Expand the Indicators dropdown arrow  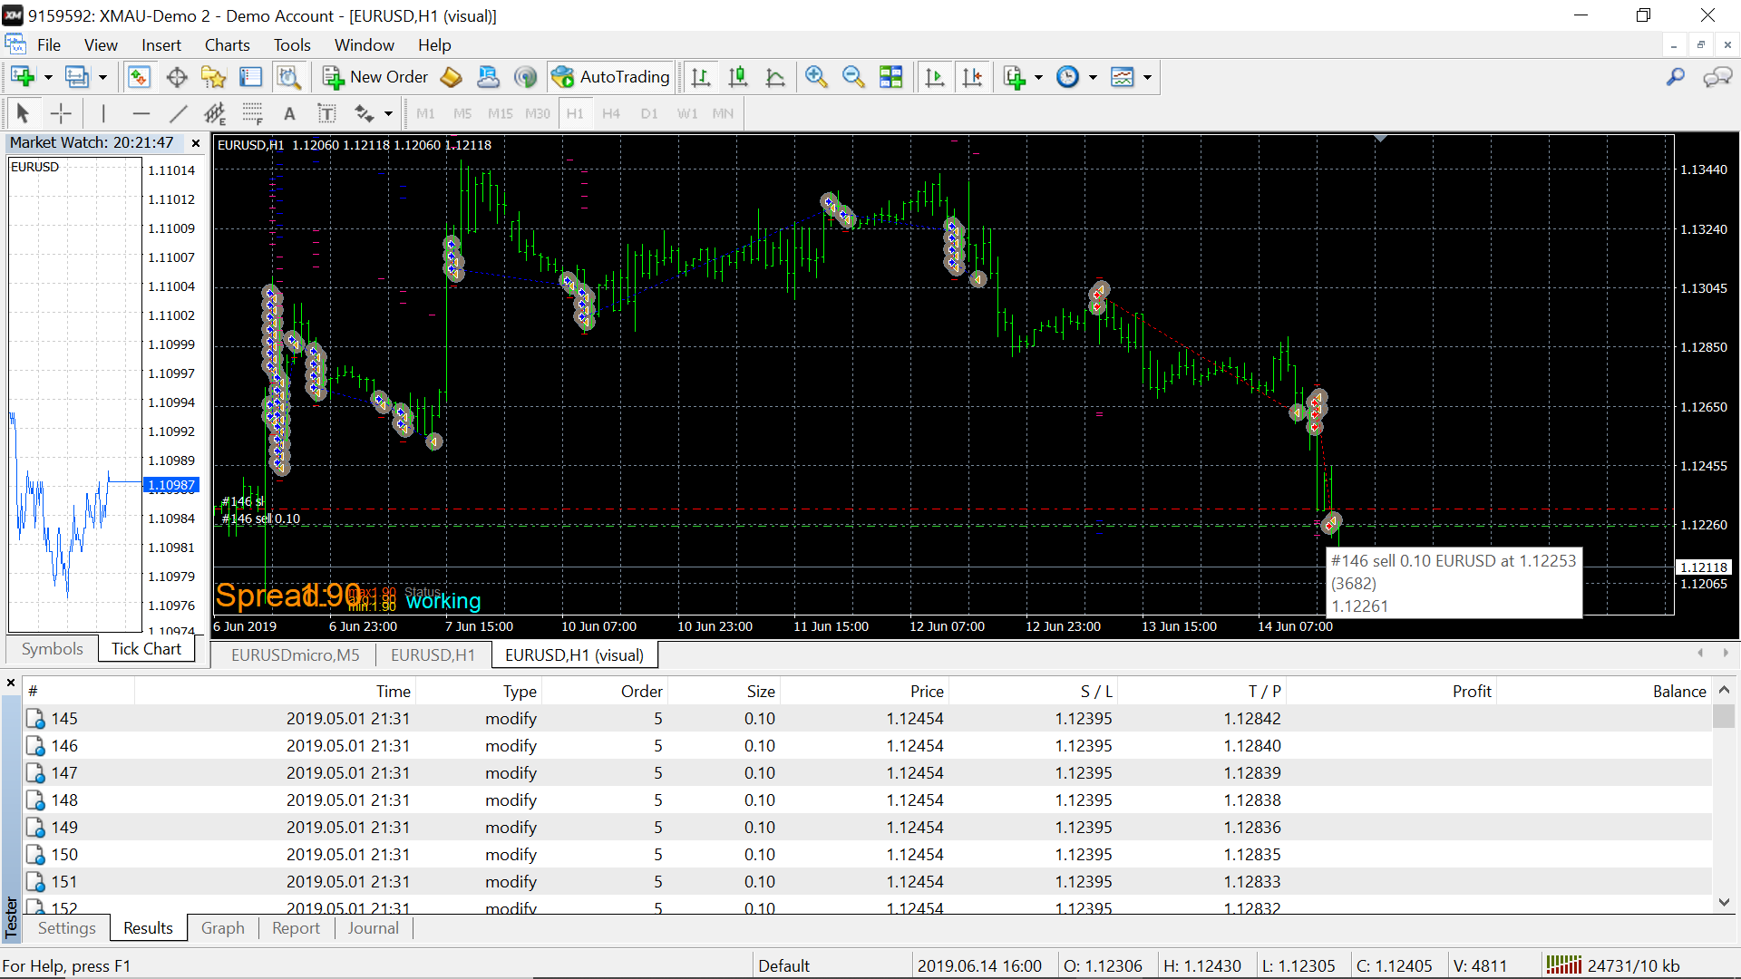(1038, 77)
